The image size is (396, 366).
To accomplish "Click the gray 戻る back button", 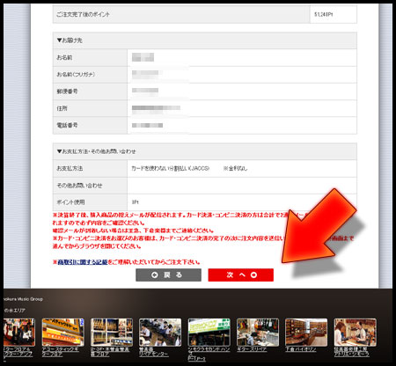I will click(x=168, y=275).
